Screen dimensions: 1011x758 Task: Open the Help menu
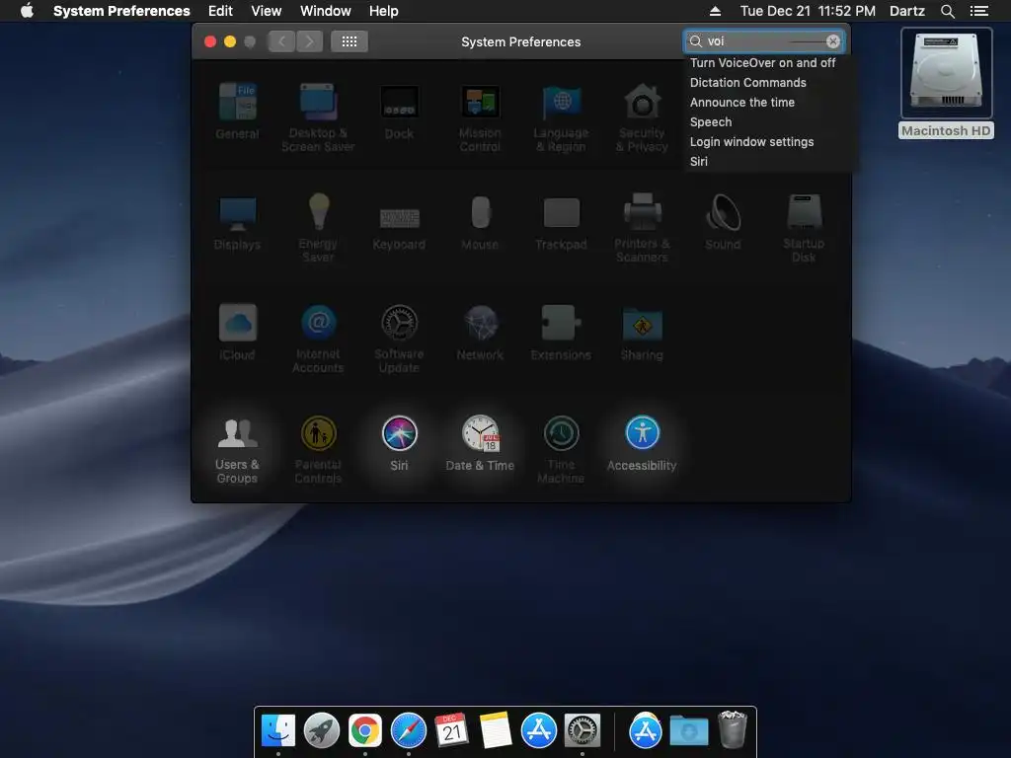click(x=384, y=11)
